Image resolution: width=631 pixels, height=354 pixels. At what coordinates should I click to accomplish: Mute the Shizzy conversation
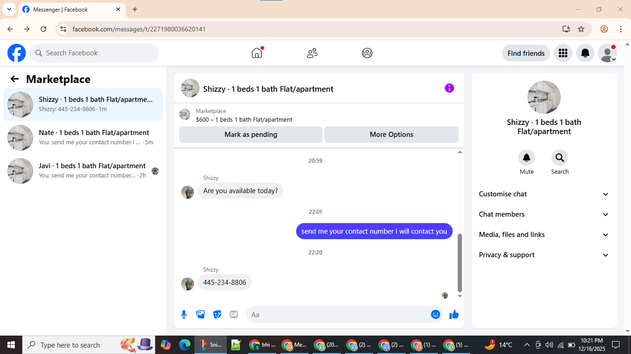[x=527, y=158]
